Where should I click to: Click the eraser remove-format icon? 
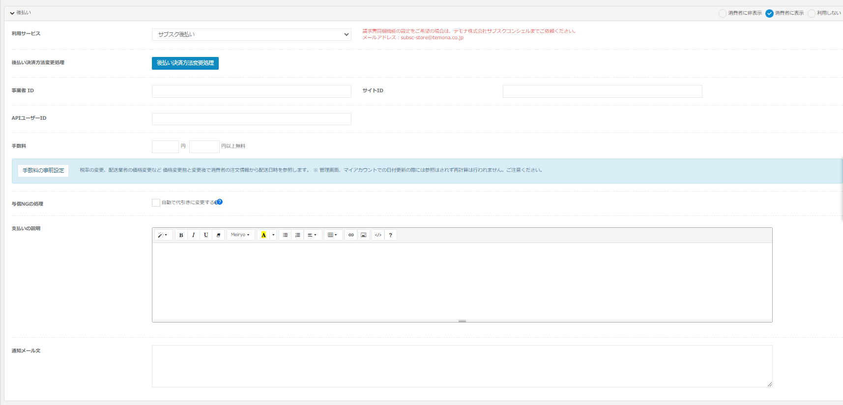[218, 235]
